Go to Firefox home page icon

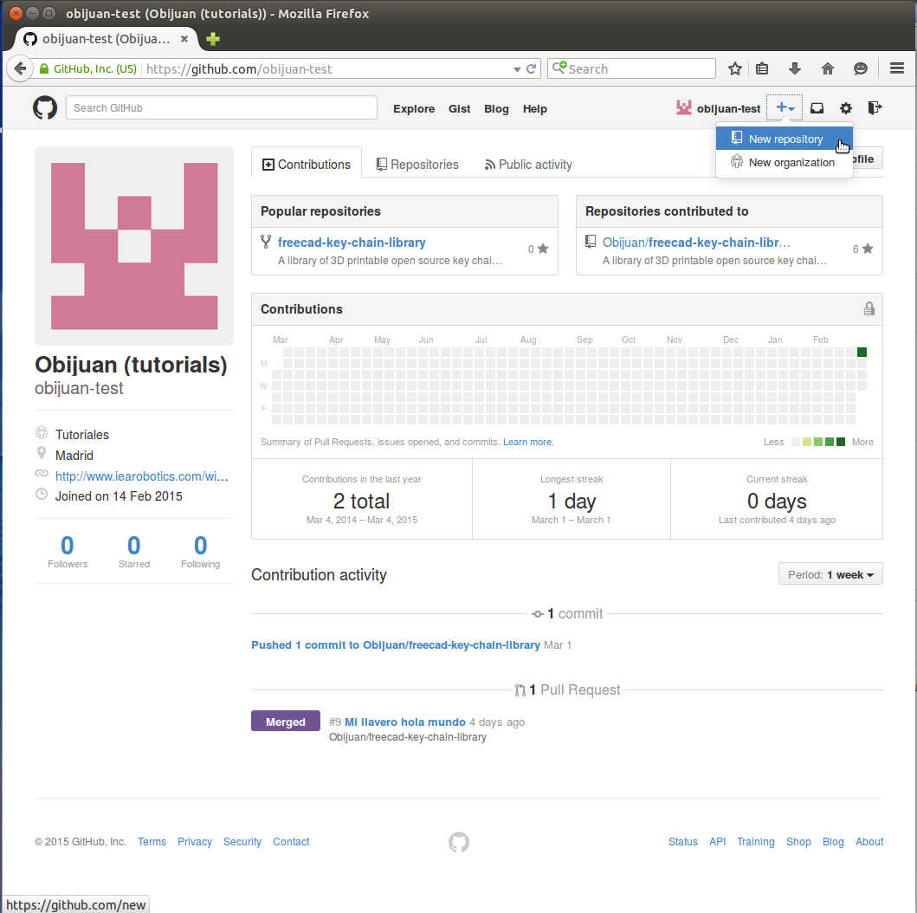pos(828,69)
